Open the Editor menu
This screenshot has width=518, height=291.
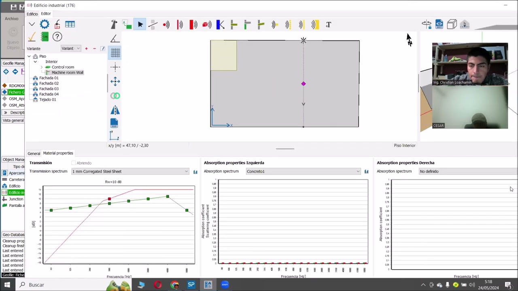click(x=46, y=14)
